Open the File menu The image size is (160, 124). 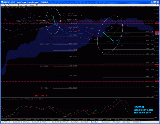[x=5, y=5]
